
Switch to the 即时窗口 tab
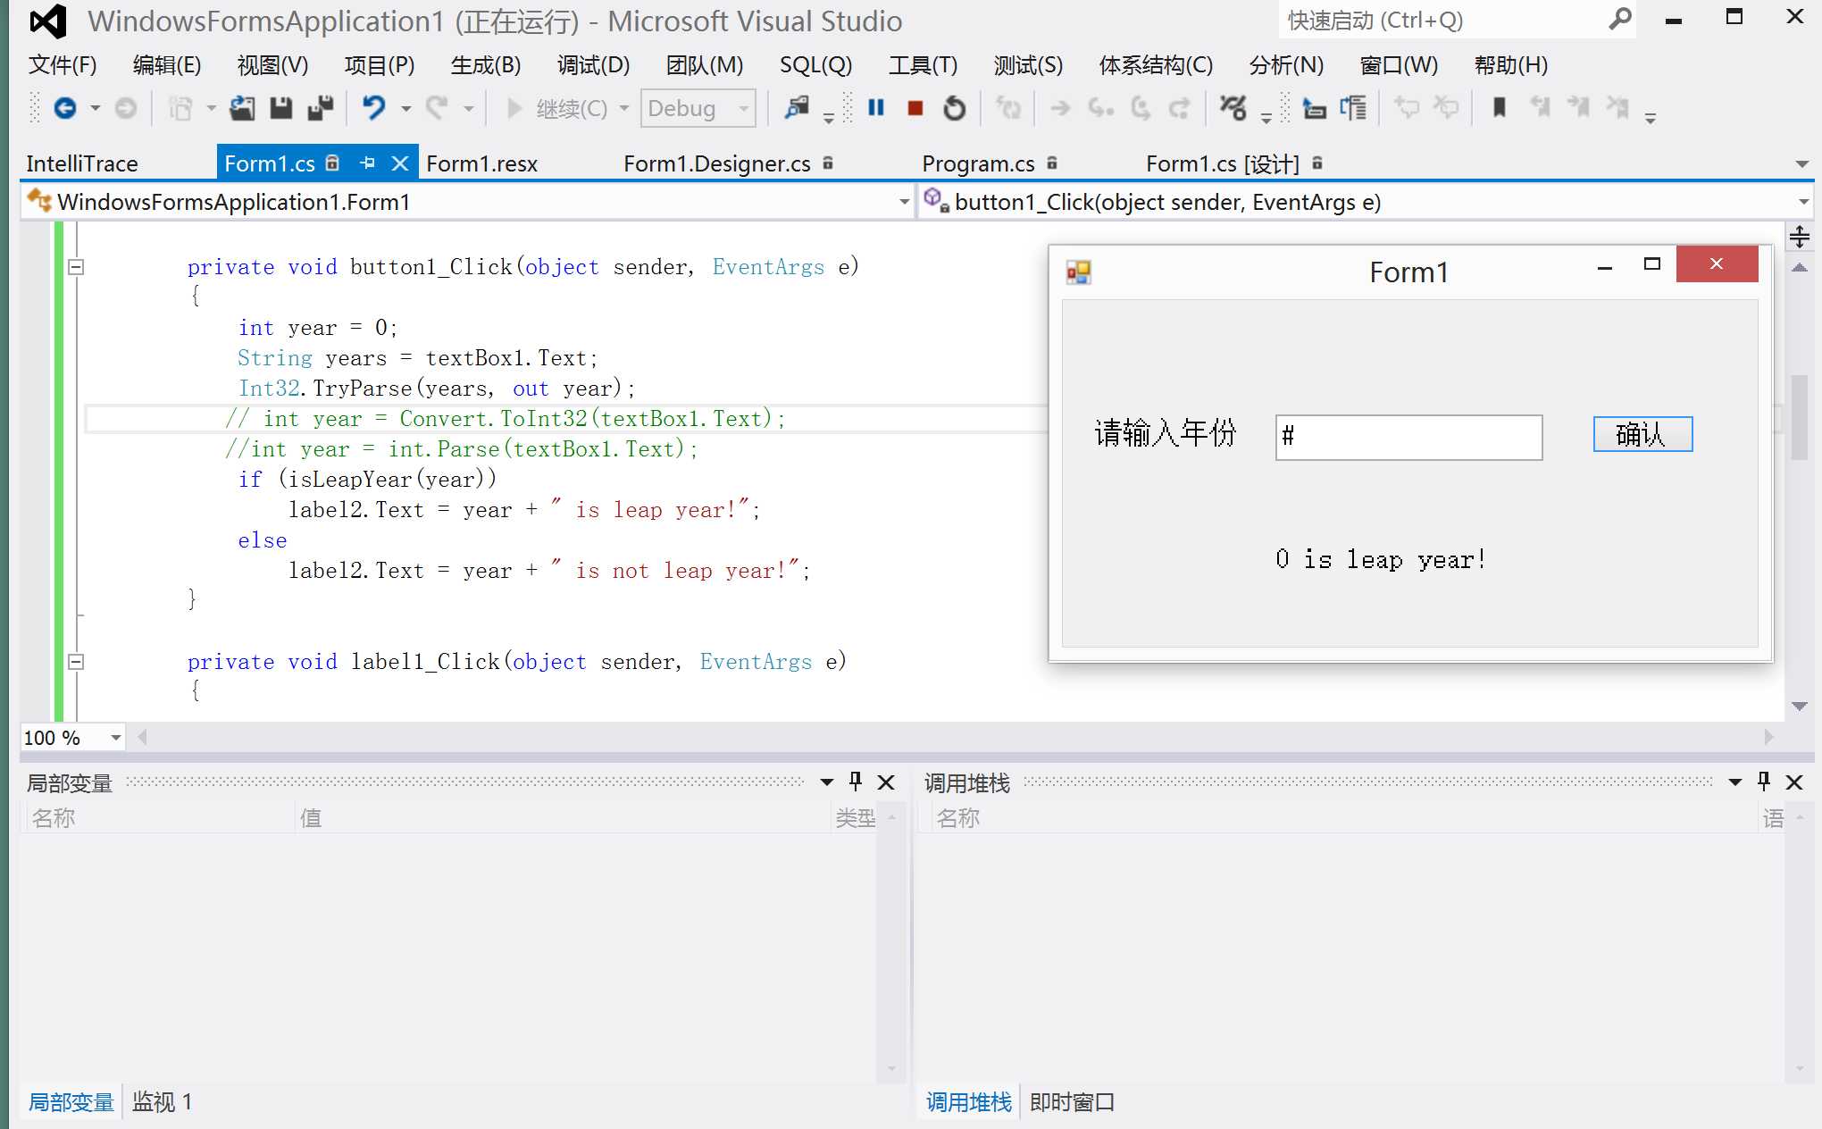(x=1072, y=1101)
